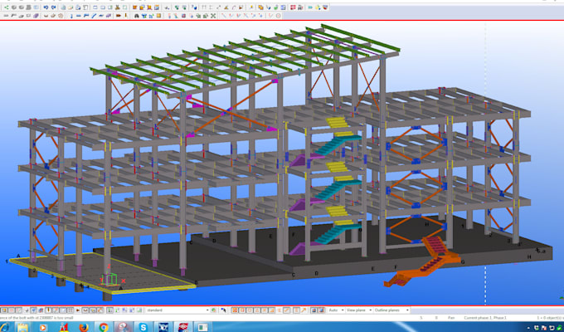This screenshot has width=564, height=332.
Task: Open Google Chrome from the taskbar
Action: (103, 326)
